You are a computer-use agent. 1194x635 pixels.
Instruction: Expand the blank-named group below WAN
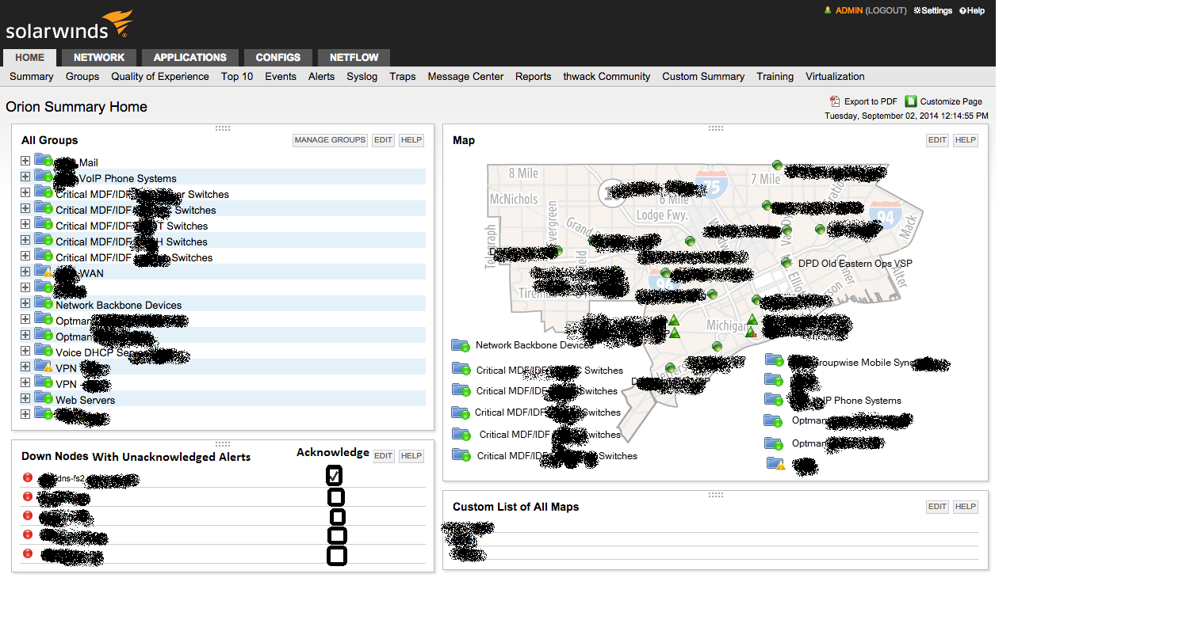pyautogui.click(x=25, y=288)
